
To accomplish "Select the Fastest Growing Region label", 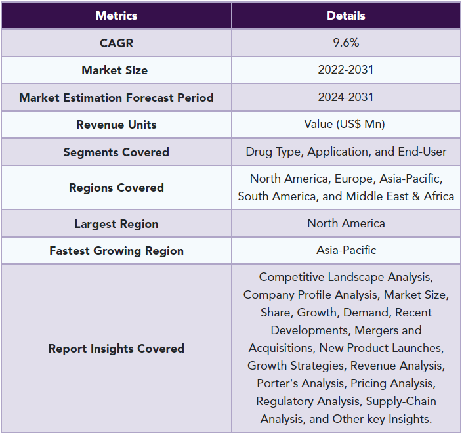I will [x=116, y=250].
